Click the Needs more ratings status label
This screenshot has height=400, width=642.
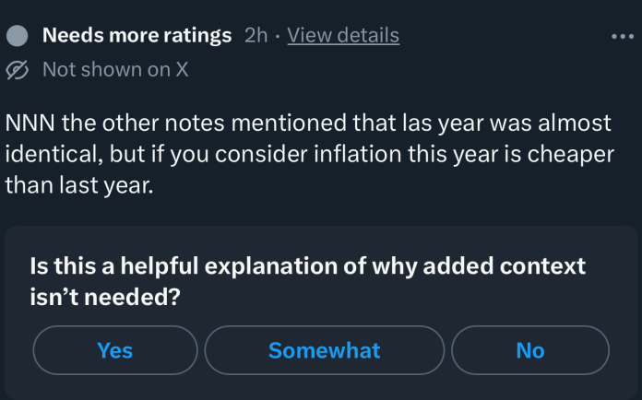137,36
